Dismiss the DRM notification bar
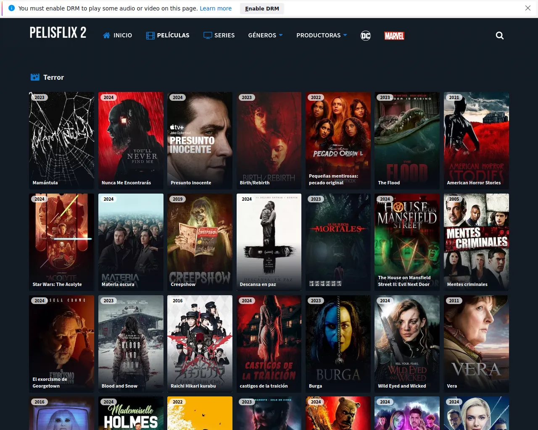This screenshot has height=430, width=538. tap(528, 8)
